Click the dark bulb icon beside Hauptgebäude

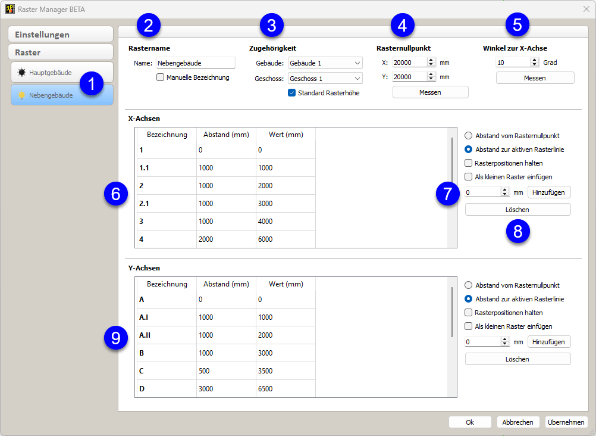click(21, 72)
